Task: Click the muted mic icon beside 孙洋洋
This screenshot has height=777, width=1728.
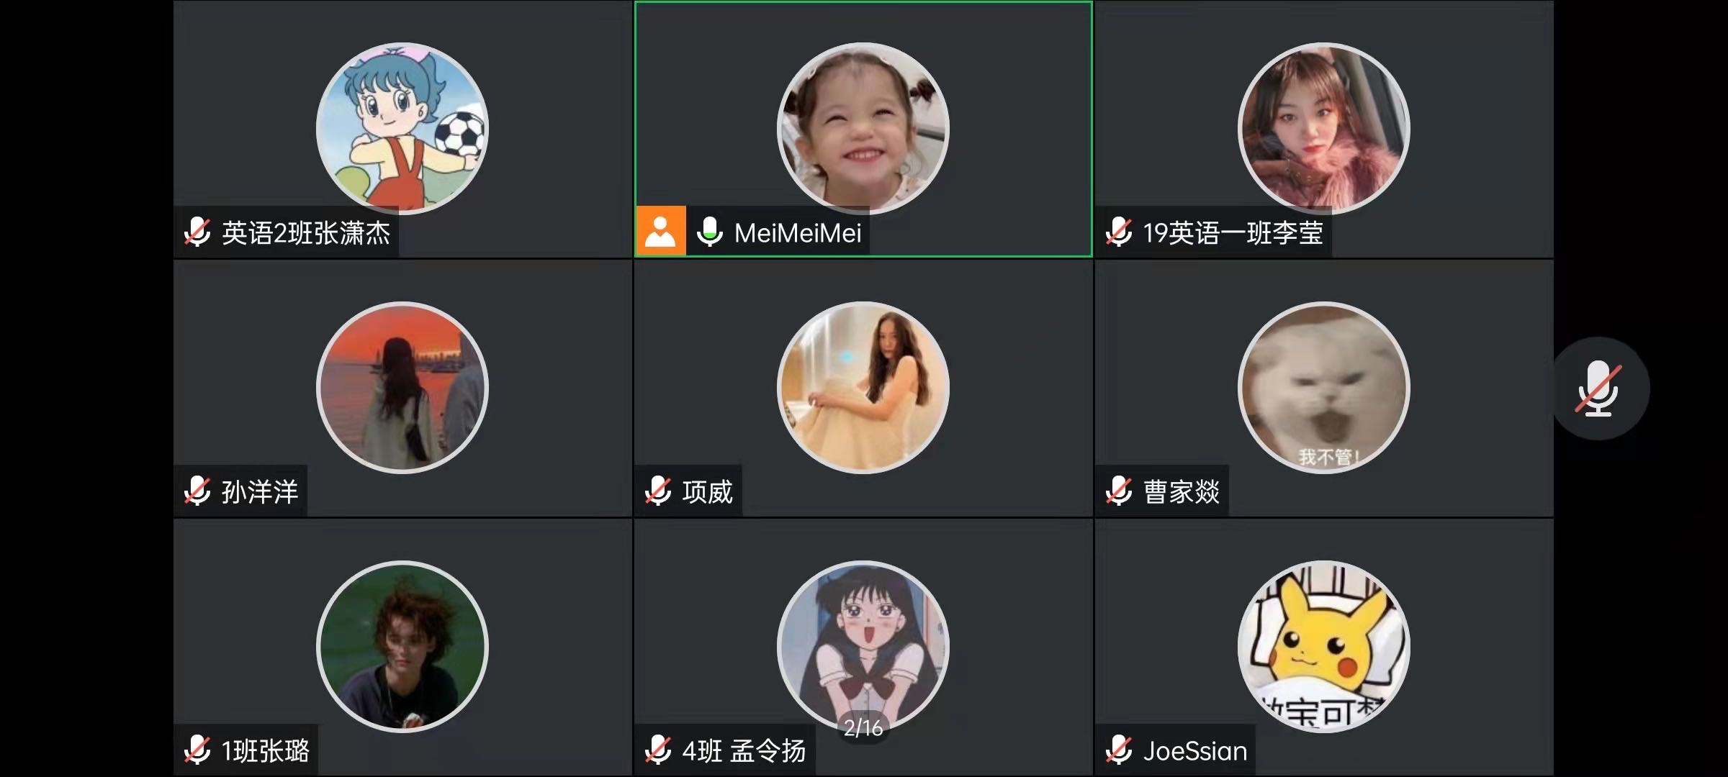Action: (x=197, y=491)
